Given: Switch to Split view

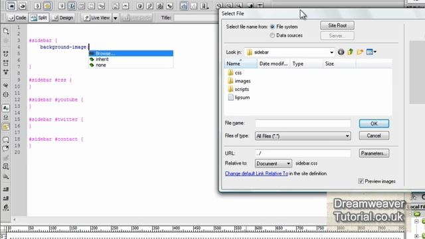Looking at the screenshot, I should click(x=39, y=18).
